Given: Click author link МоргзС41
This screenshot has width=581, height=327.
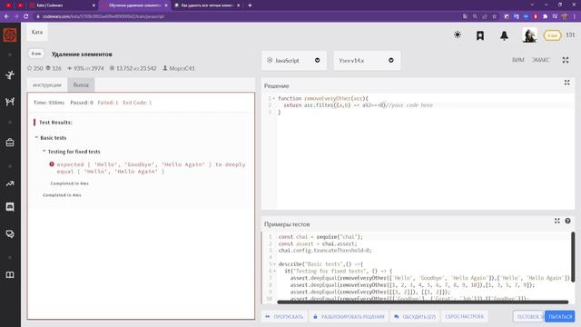Looking at the screenshot, I should tap(182, 68).
